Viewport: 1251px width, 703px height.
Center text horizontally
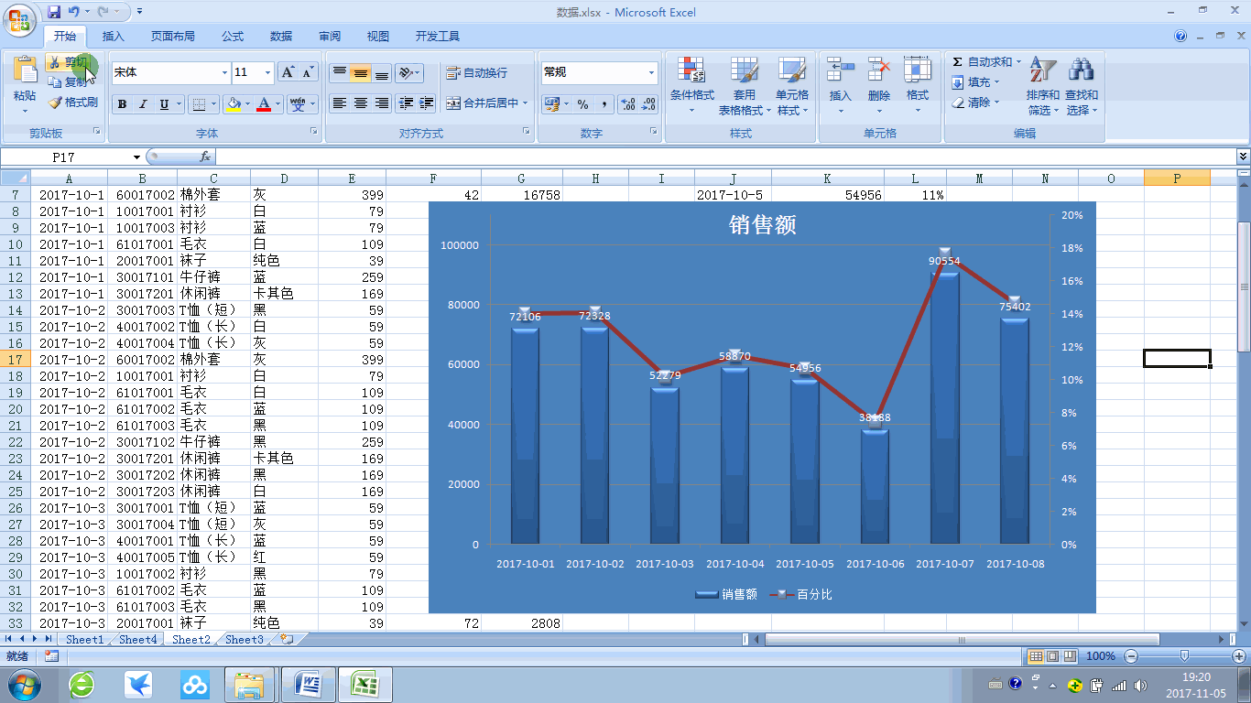(360, 103)
